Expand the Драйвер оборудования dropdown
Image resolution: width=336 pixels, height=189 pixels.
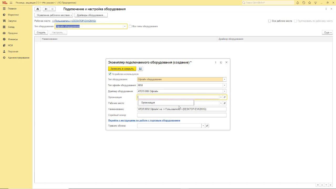pyautogui.click(x=224, y=91)
